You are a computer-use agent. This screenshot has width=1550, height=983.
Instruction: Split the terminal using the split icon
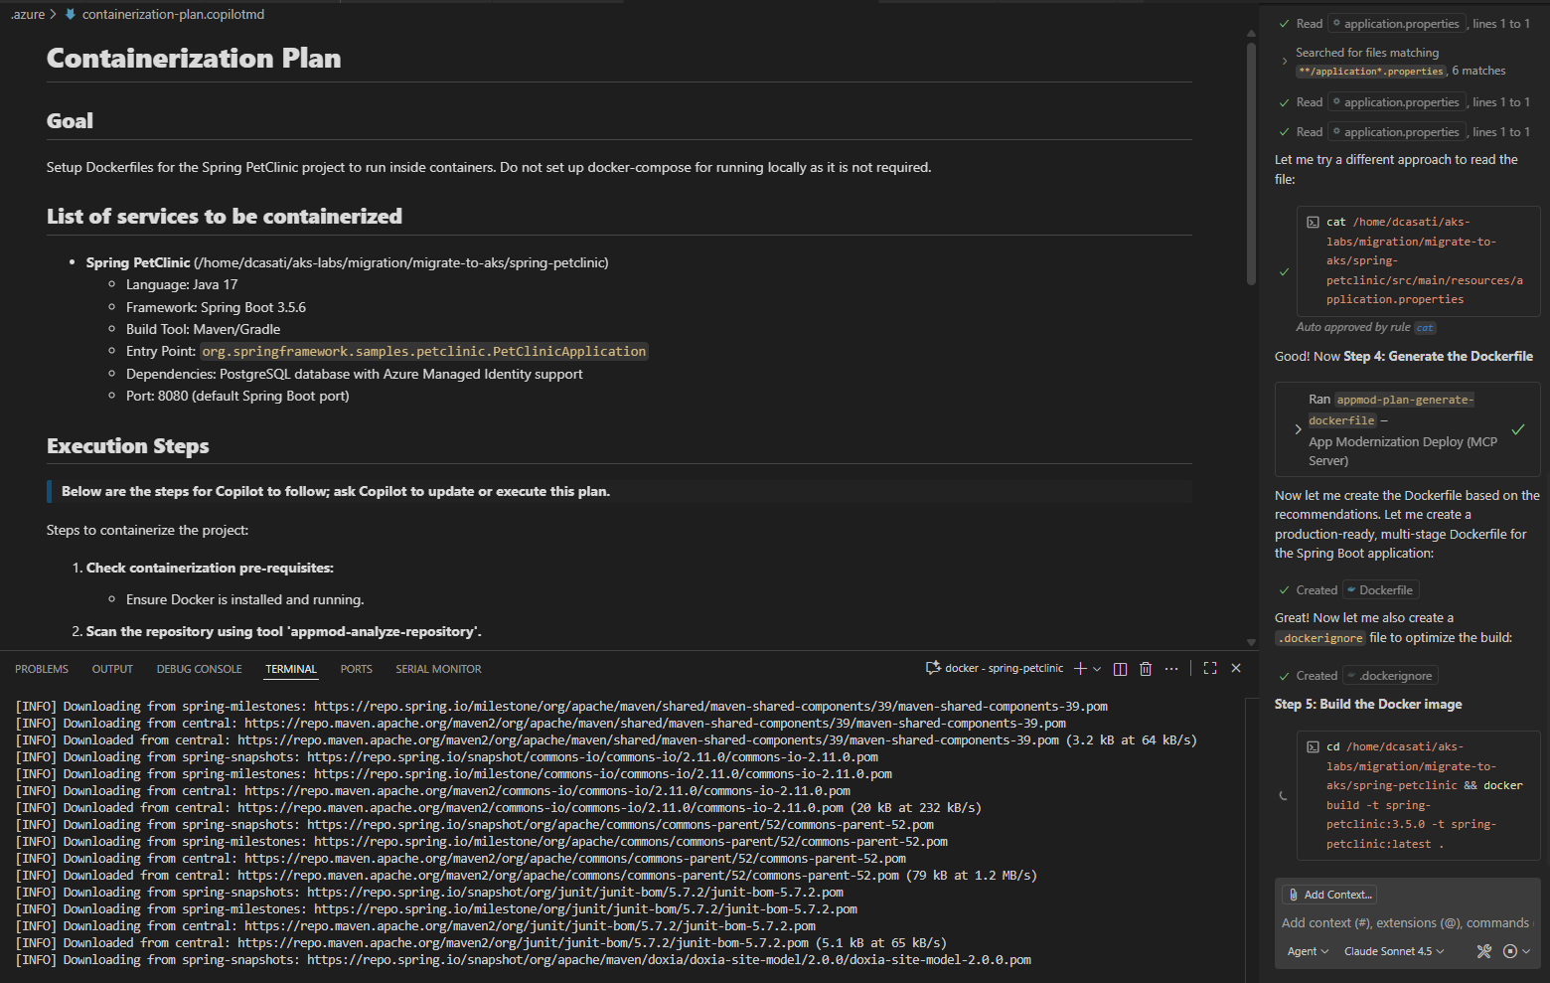point(1120,668)
